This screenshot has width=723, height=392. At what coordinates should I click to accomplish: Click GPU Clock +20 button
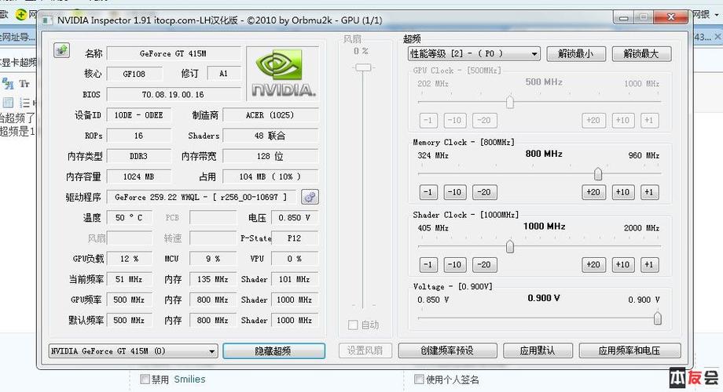[593, 121]
